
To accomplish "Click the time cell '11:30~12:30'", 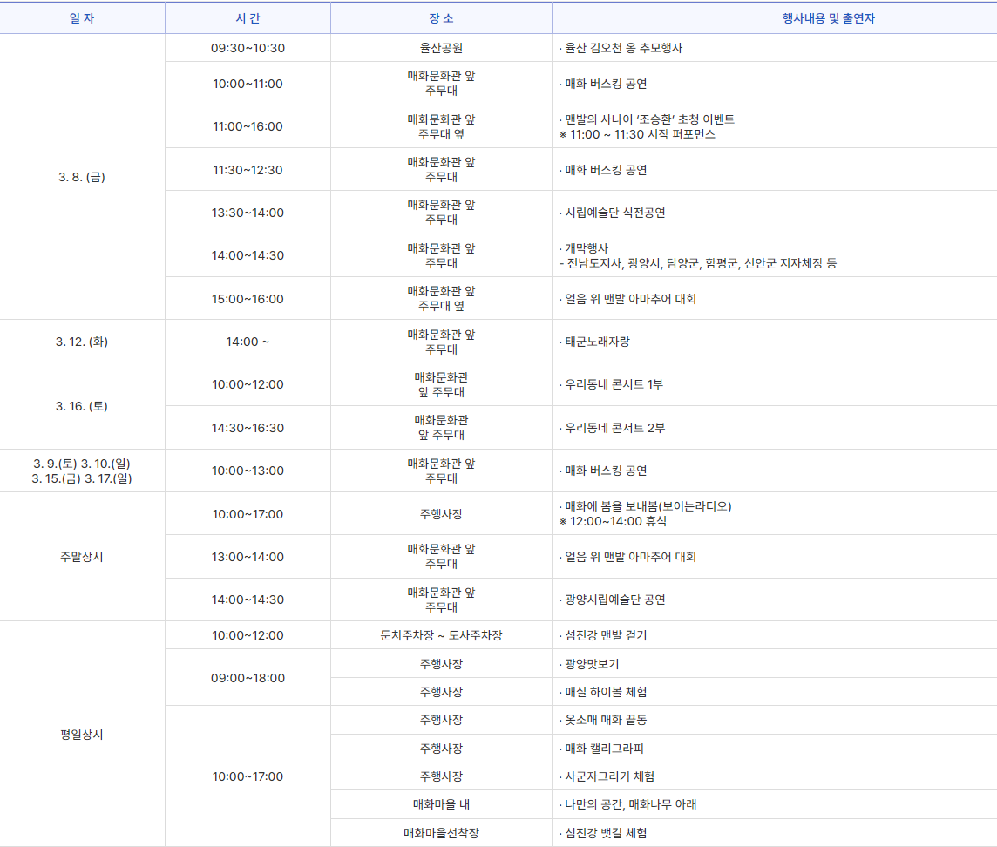I will (248, 170).
